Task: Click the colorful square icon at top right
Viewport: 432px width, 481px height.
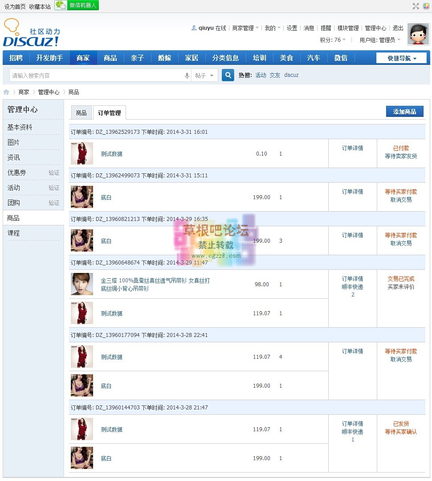Action: pyautogui.click(x=426, y=6)
